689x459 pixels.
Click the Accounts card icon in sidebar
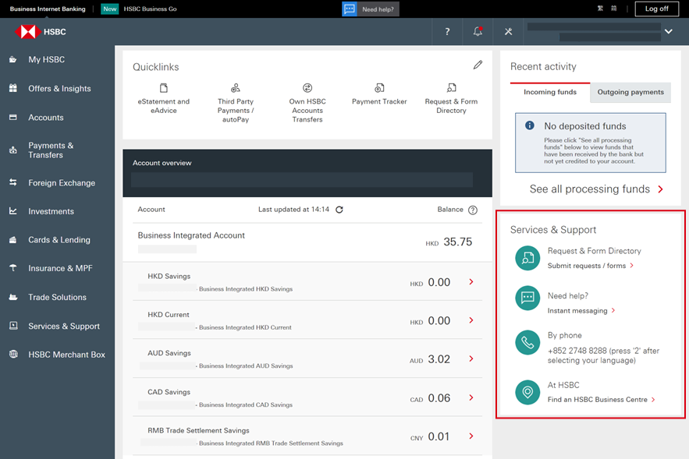tap(13, 117)
